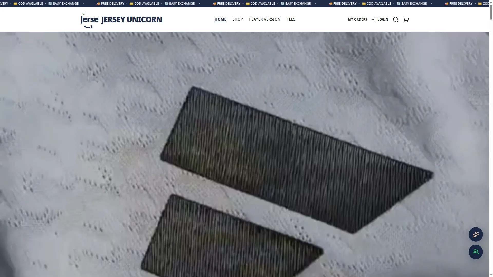Image resolution: width=493 pixels, height=277 pixels.
Task: Click the login arrow icon
Action: tap(373, 19)
